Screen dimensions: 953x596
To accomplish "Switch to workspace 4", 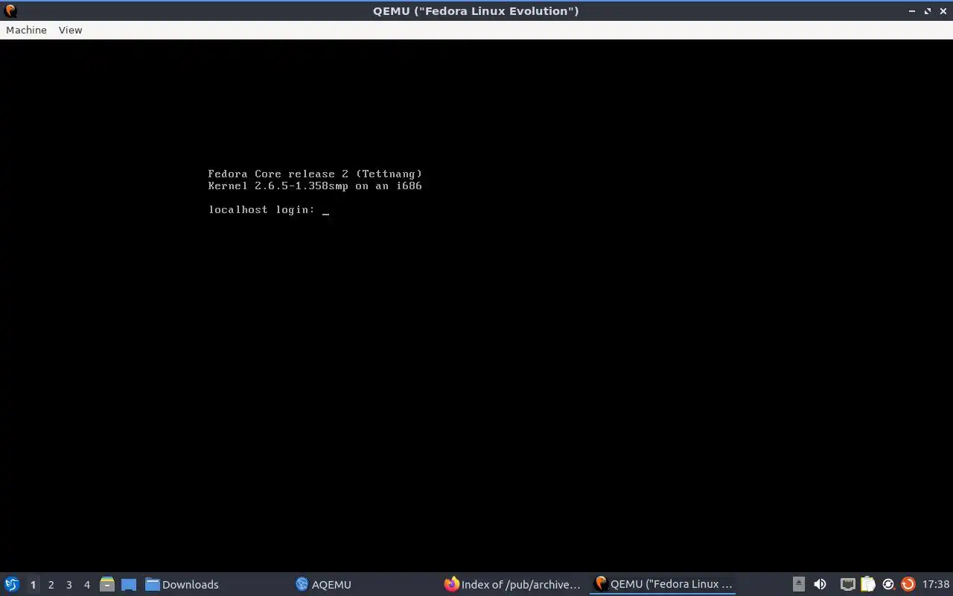I will pyautogui.click(x=86, y=584).
